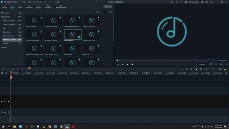Download Captura de cámara sound
This screenshot has width=229, height=129.
coord(41,32)
